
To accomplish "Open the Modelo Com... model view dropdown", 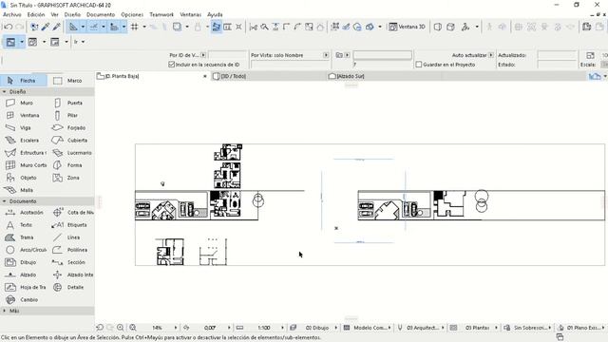I will tap(389, 328).
